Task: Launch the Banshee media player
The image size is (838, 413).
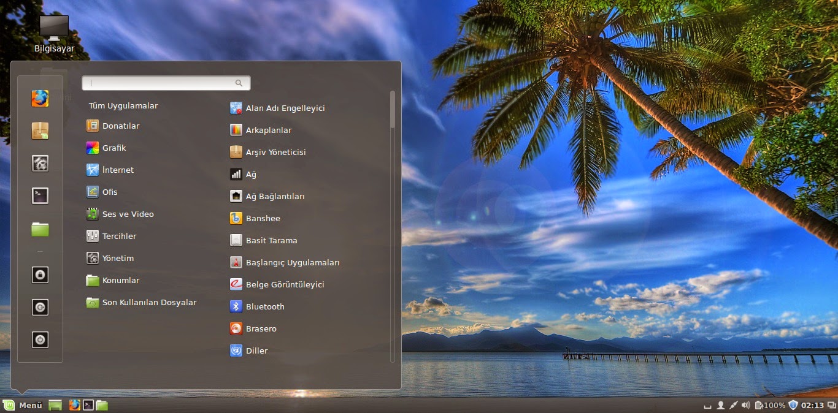Action: coord(264,218)
